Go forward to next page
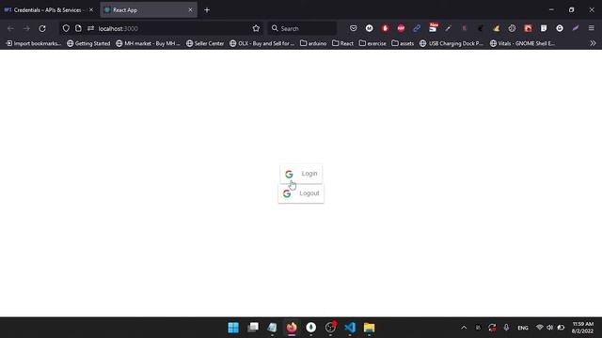Image resolution: width=602 pixels, height=338 pixels. pyautogui.click(x=26, y=28)
